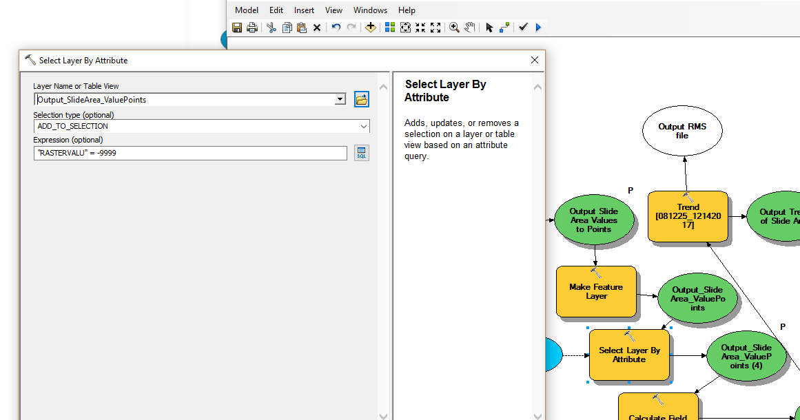800x420 pixels.
Task: Select the Output Trend of Slide Area oval
Action: 775,217
